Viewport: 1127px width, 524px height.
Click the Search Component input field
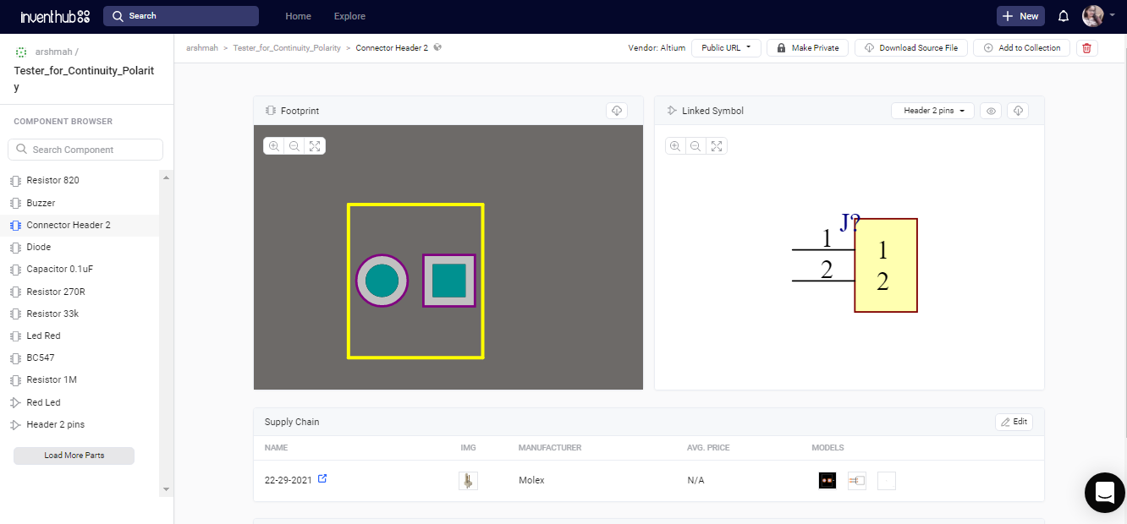click(85, 150)
